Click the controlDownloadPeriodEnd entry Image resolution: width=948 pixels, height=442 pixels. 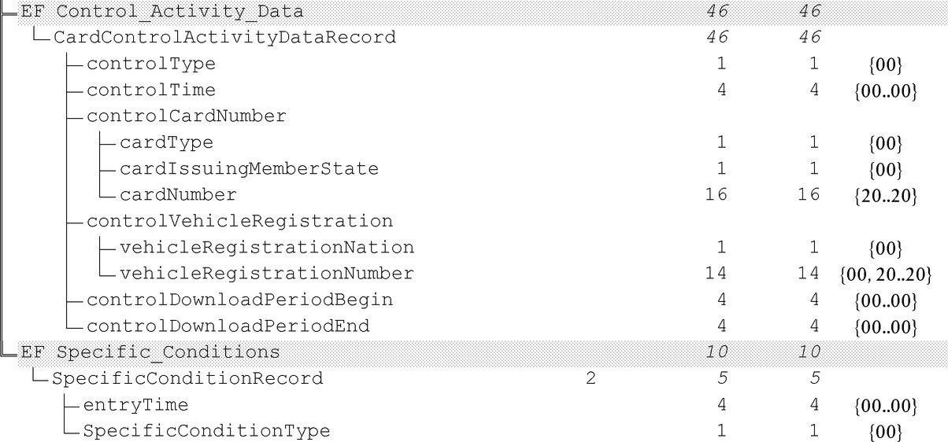tap(228, 326)
